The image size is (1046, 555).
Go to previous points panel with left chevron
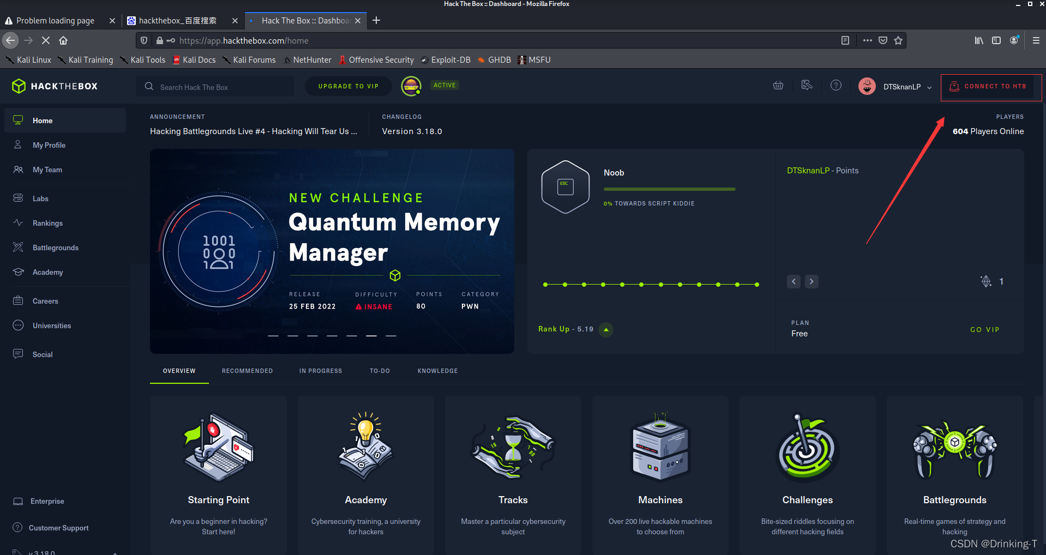click(793, 281)
